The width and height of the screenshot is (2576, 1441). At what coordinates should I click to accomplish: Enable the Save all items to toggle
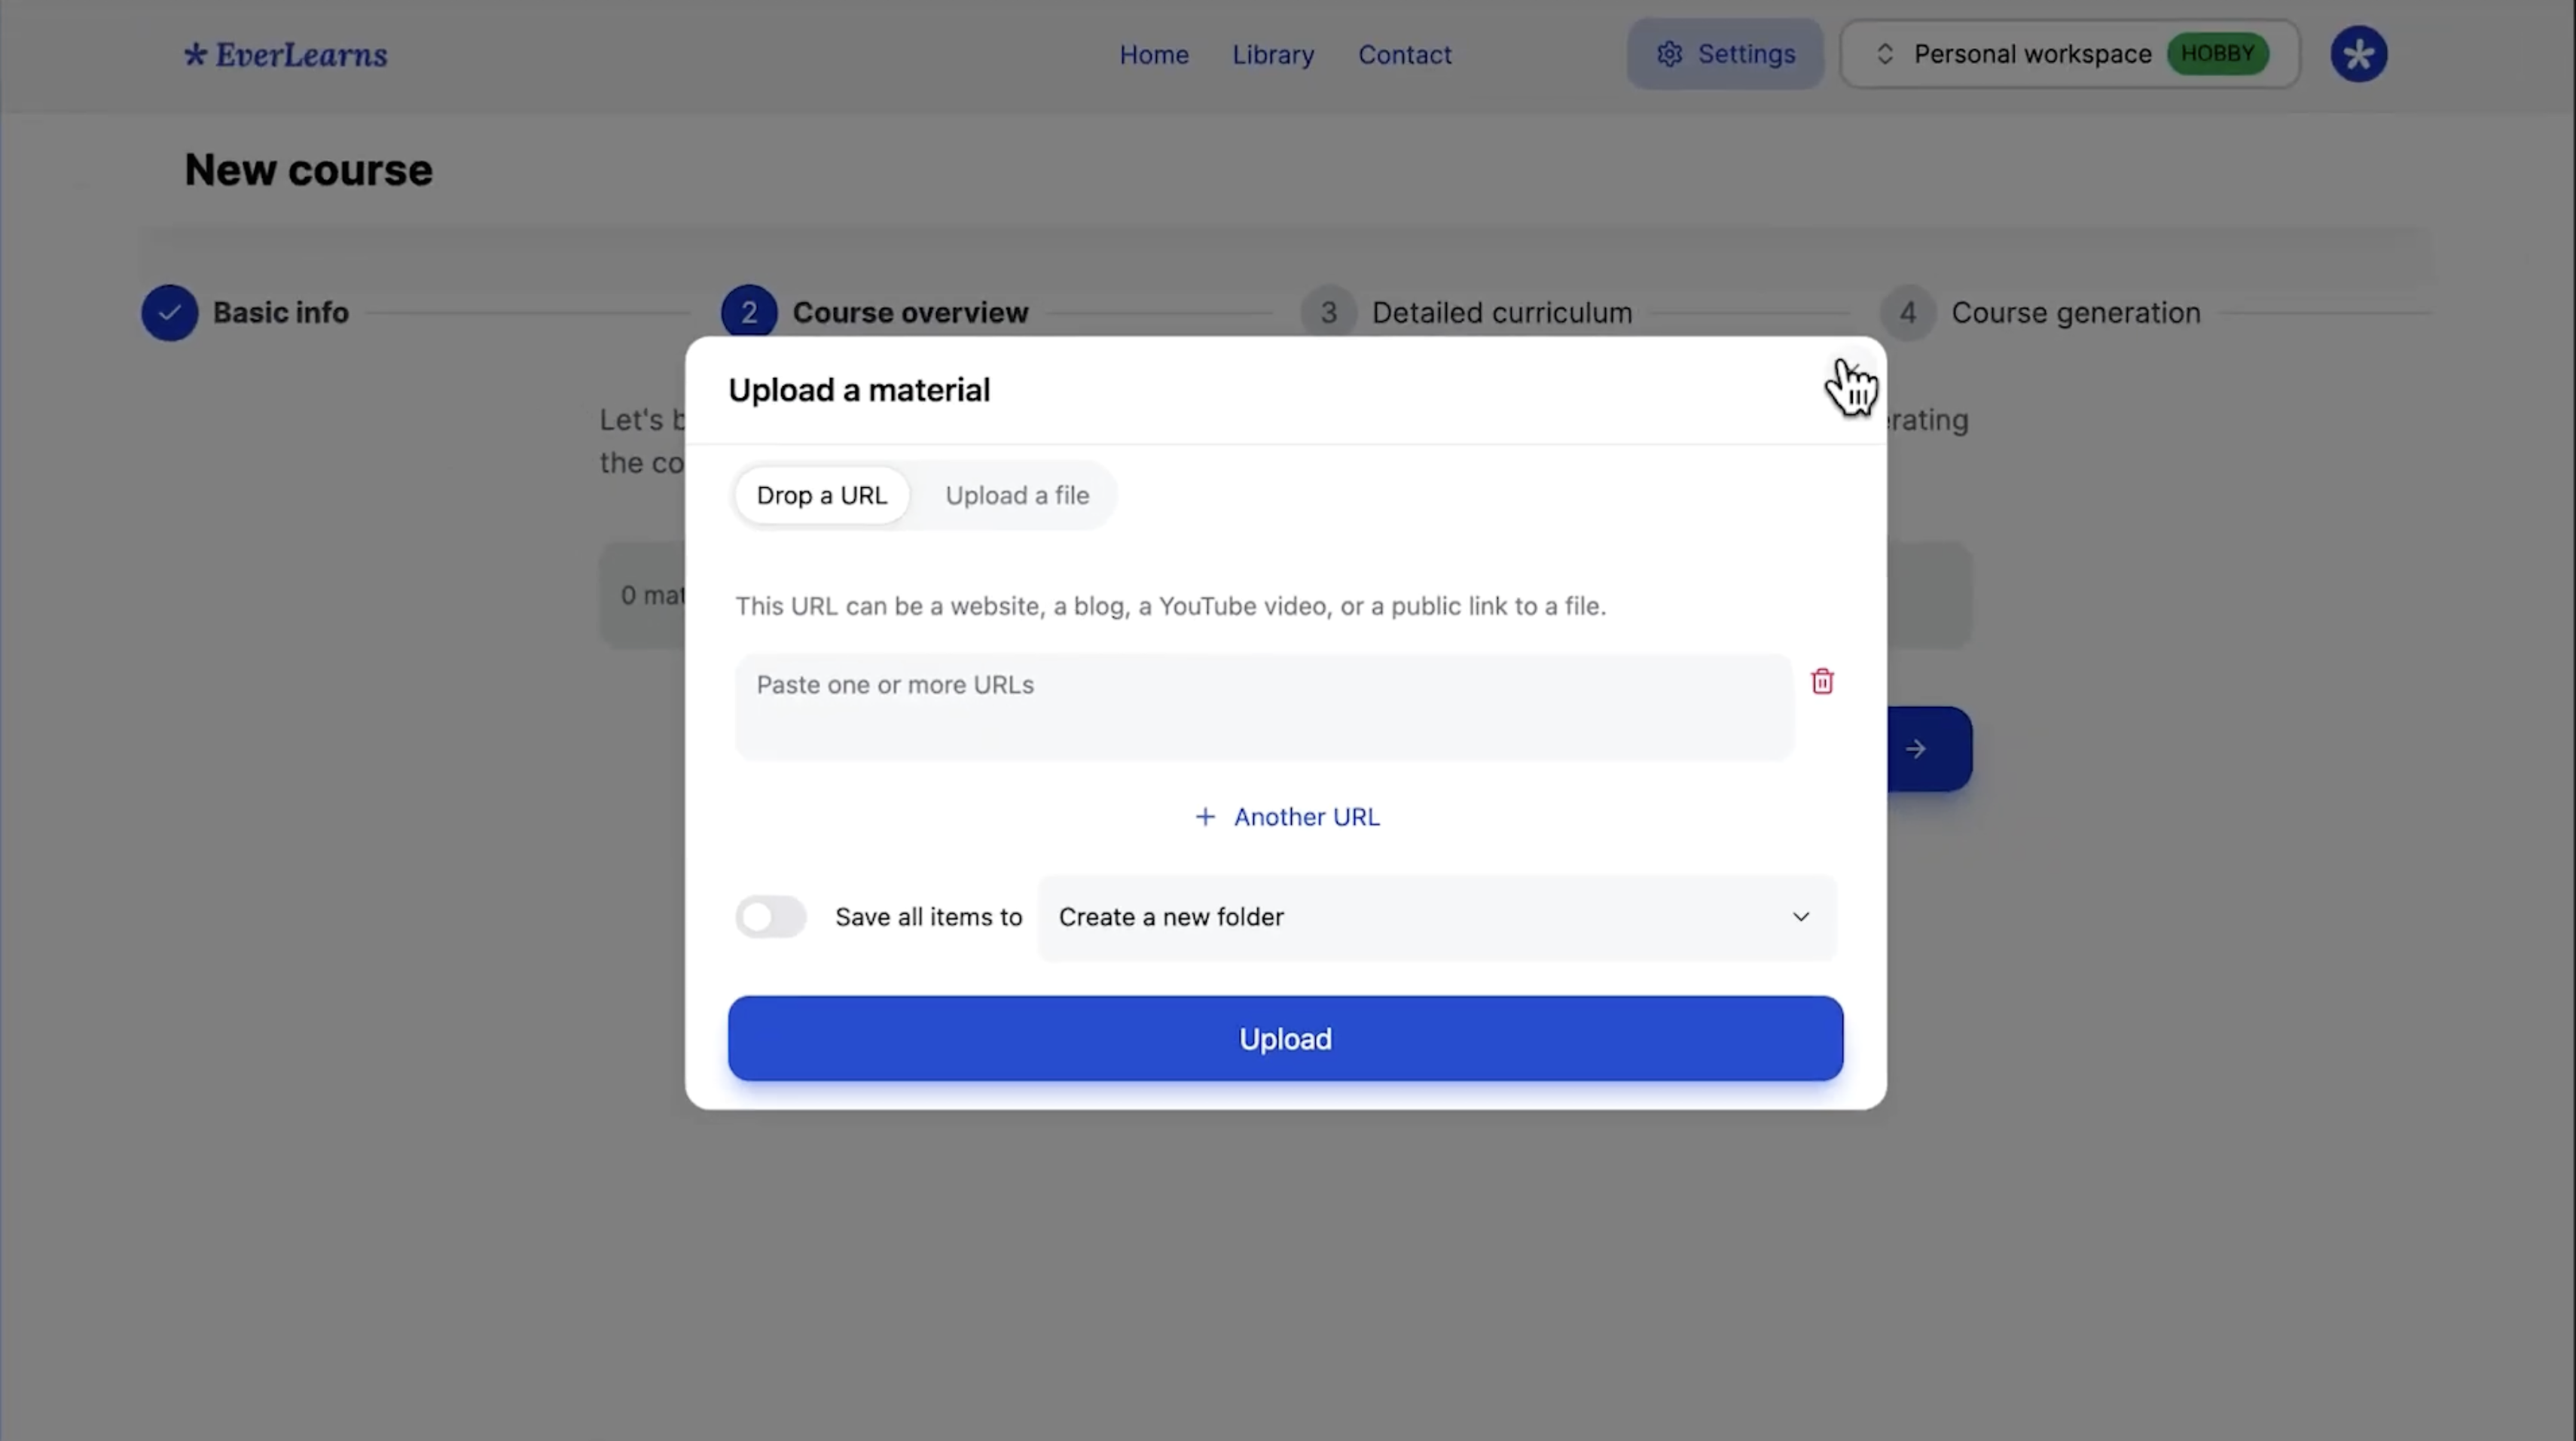pos(770,916)
